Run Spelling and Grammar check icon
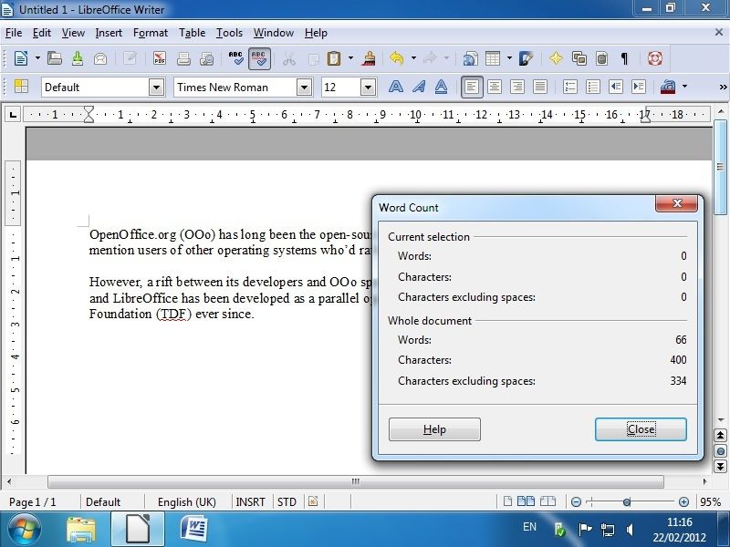This screenshot has width=730, height=547. coord(235,58)
